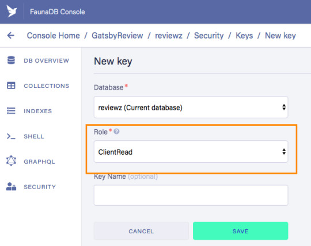Focus the Key Name input field
Viewport: 311px width, 246px height.
[x=191, y=195]
